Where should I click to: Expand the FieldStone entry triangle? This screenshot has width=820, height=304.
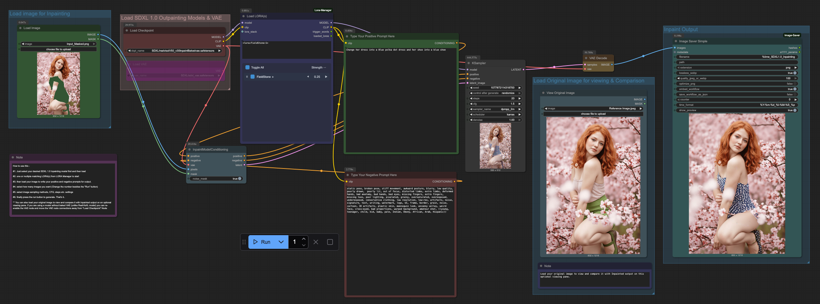coord(273,77)
